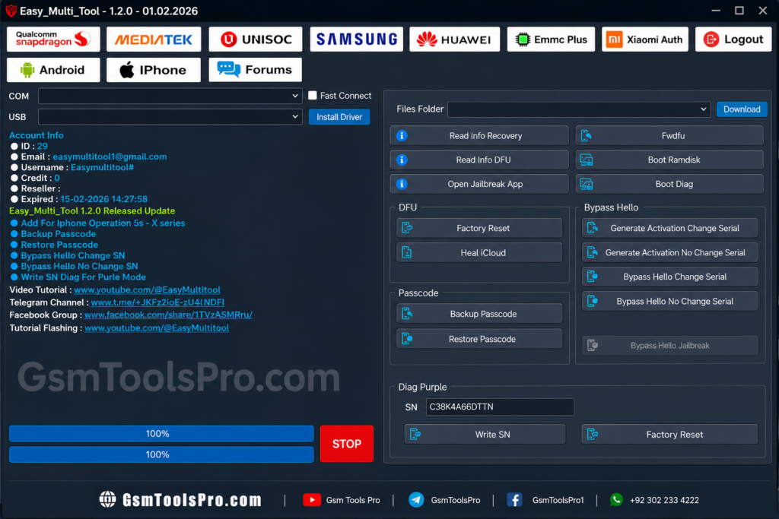Click the Install Driver button
Image resolution: width=779 pixels, height=519 pixels.
coord(339,117)
